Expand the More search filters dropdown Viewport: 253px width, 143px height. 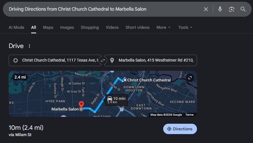coord(163,28)
